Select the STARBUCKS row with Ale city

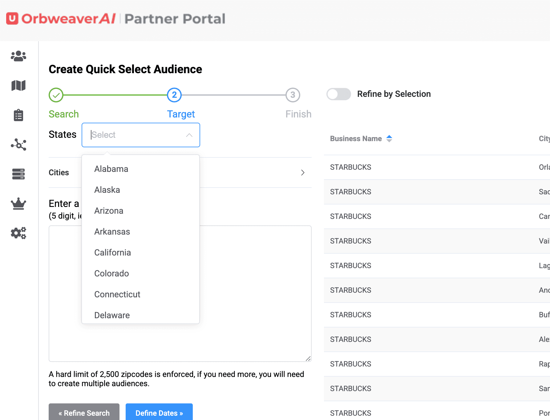437,339
